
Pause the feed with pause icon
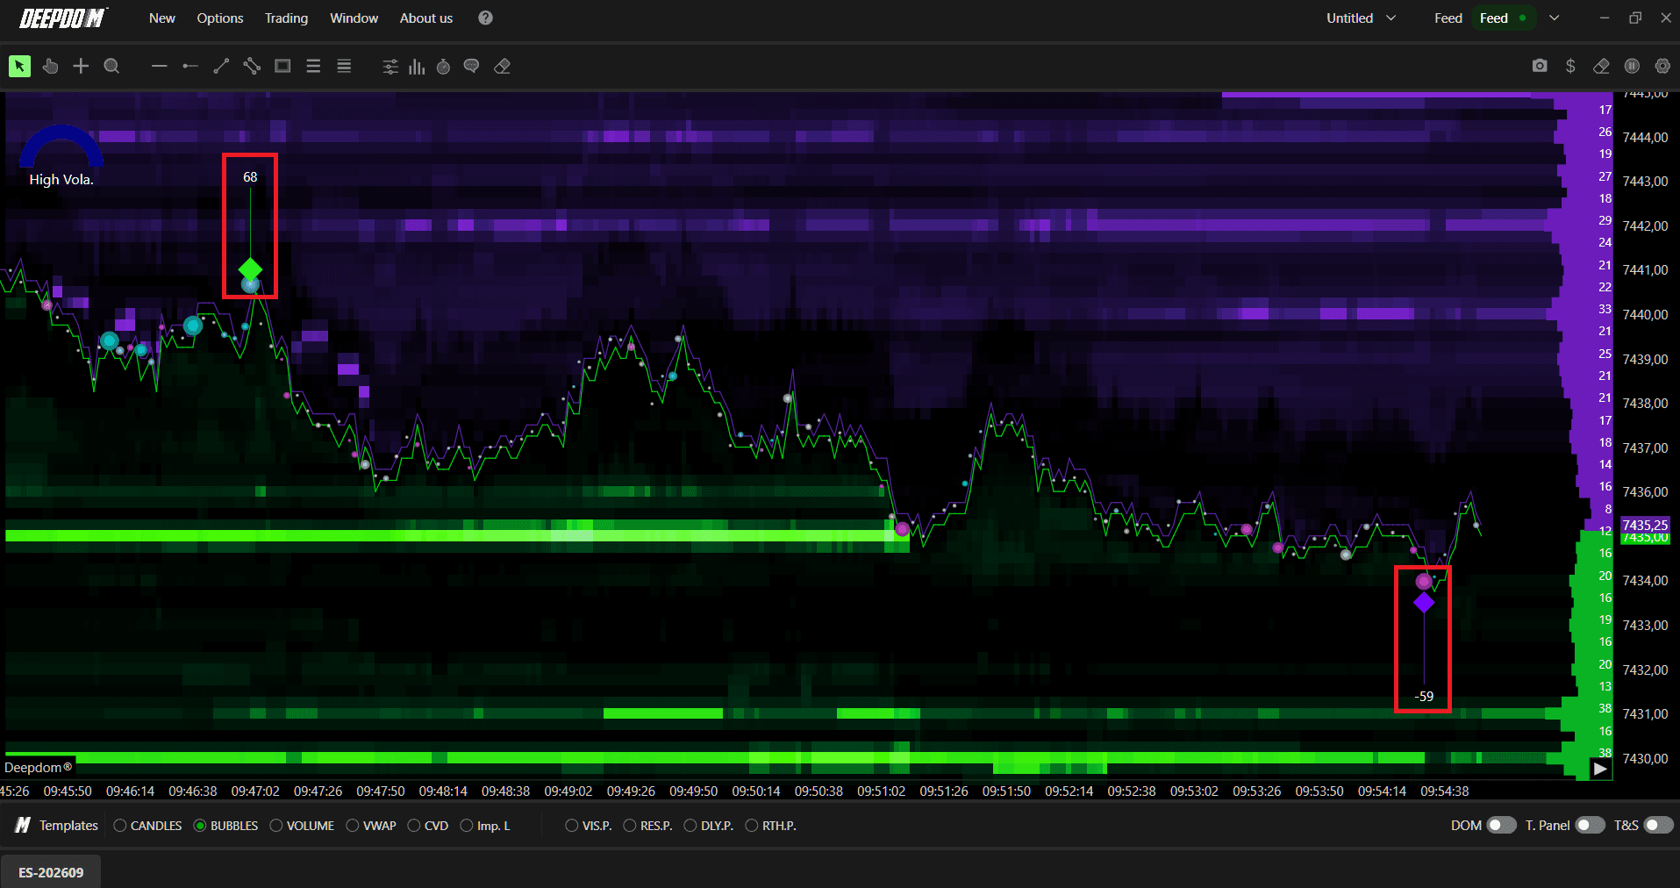pos(1632,66)
